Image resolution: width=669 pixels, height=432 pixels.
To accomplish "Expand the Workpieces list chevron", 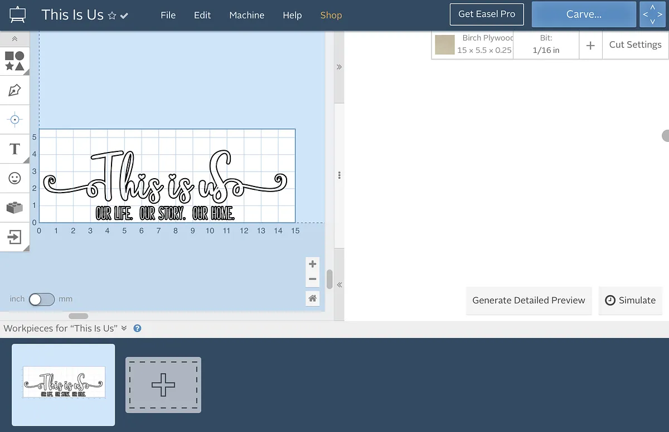I will click(124, 328).
